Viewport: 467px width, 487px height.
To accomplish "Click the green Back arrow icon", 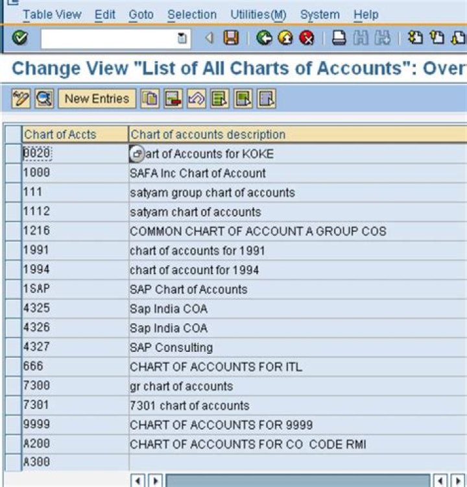I will 264,38.
